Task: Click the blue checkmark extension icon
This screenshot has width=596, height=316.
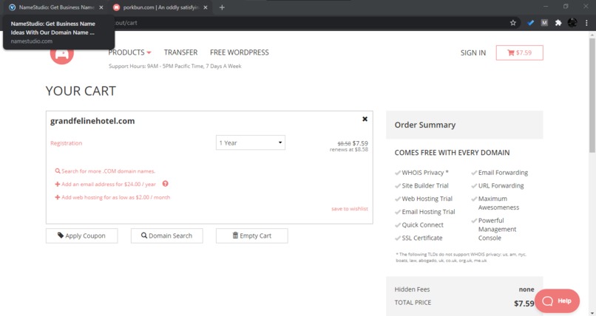Action: [x=531, y=23]
